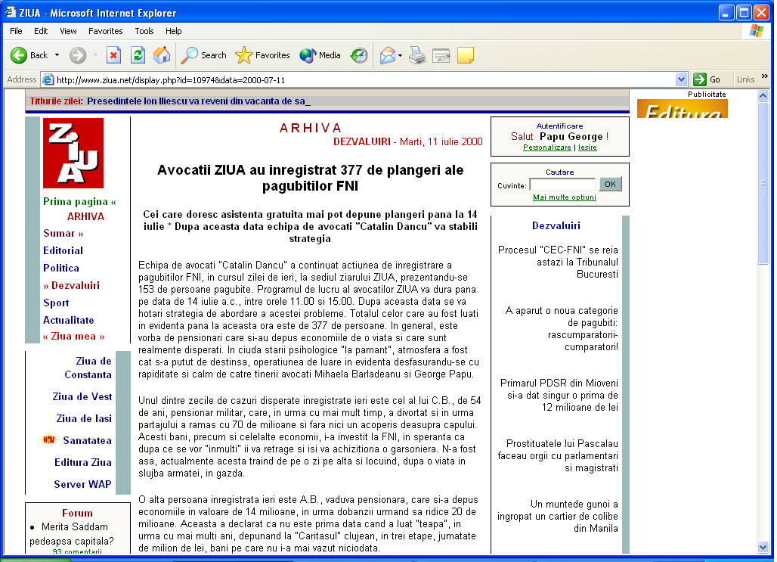Click the OK search button
This screenshot has height=562, width=777.
click(x=610, y=184)
